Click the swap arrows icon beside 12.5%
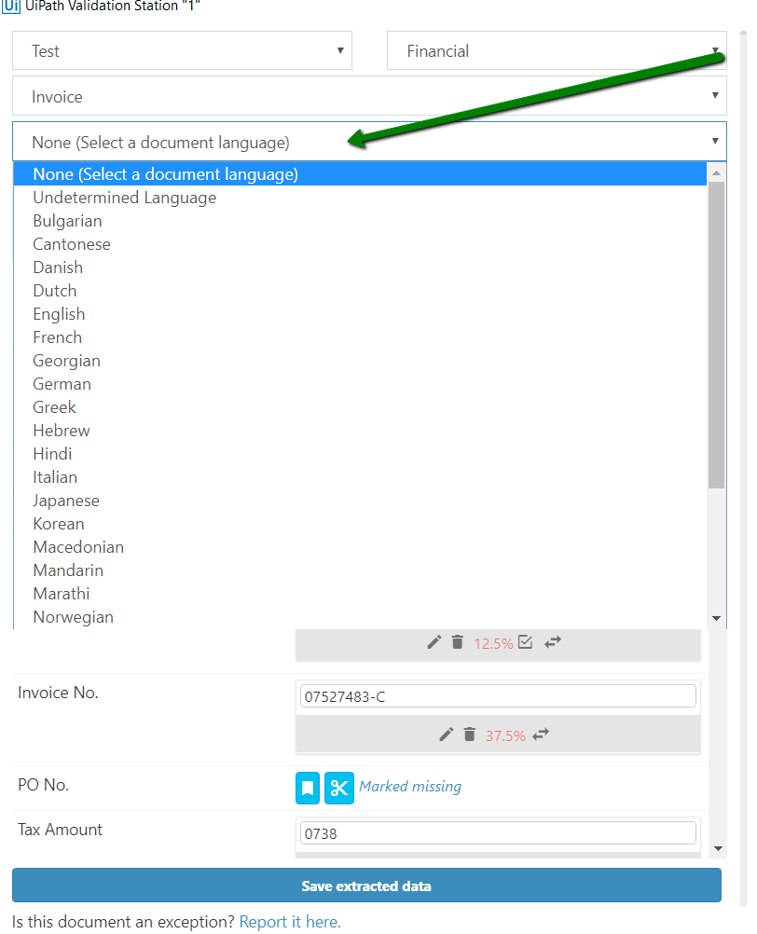The image size is (757, 934). [x=553, y=642]
